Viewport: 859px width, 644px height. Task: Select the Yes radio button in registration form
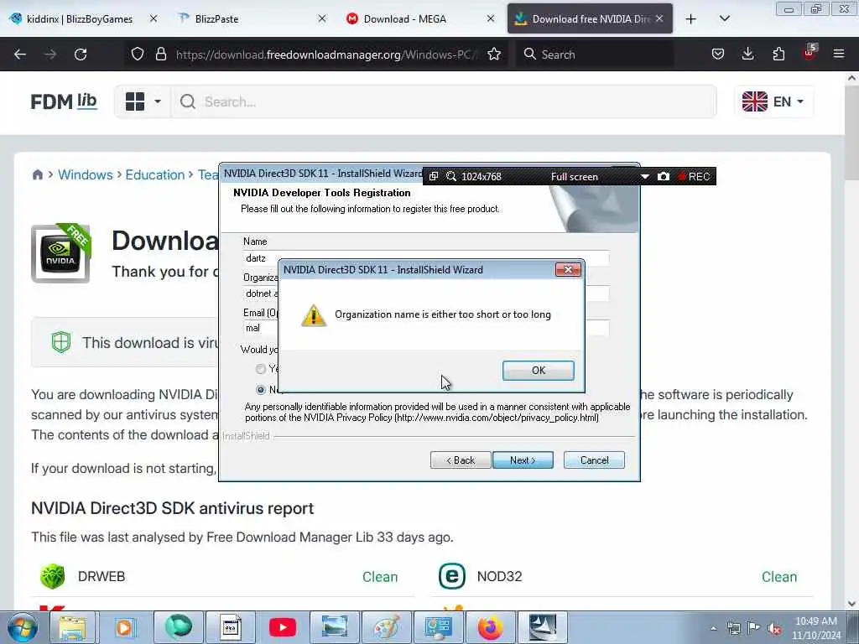[x=261, y=369]
